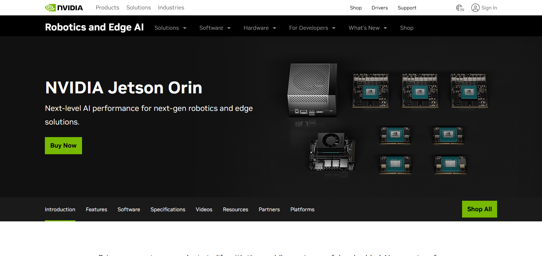Open Robotics and Edge AI heading link

pos(94,27)
